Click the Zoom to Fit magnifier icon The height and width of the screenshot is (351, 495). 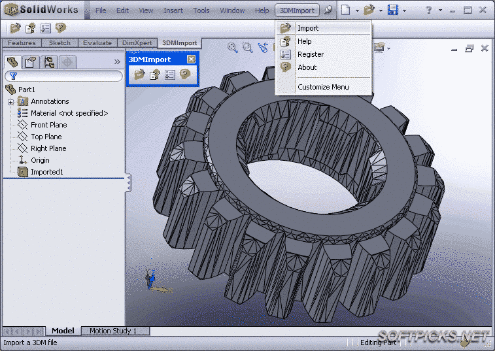[x=233, y=47]
